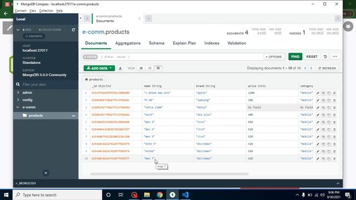Viewport: 356px width, 200px height.
Task: Switch to list view
Action: [x=141, y=68]
